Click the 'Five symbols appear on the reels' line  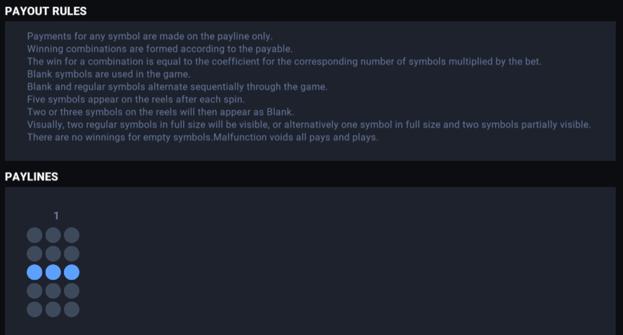(x=136, y=99)
